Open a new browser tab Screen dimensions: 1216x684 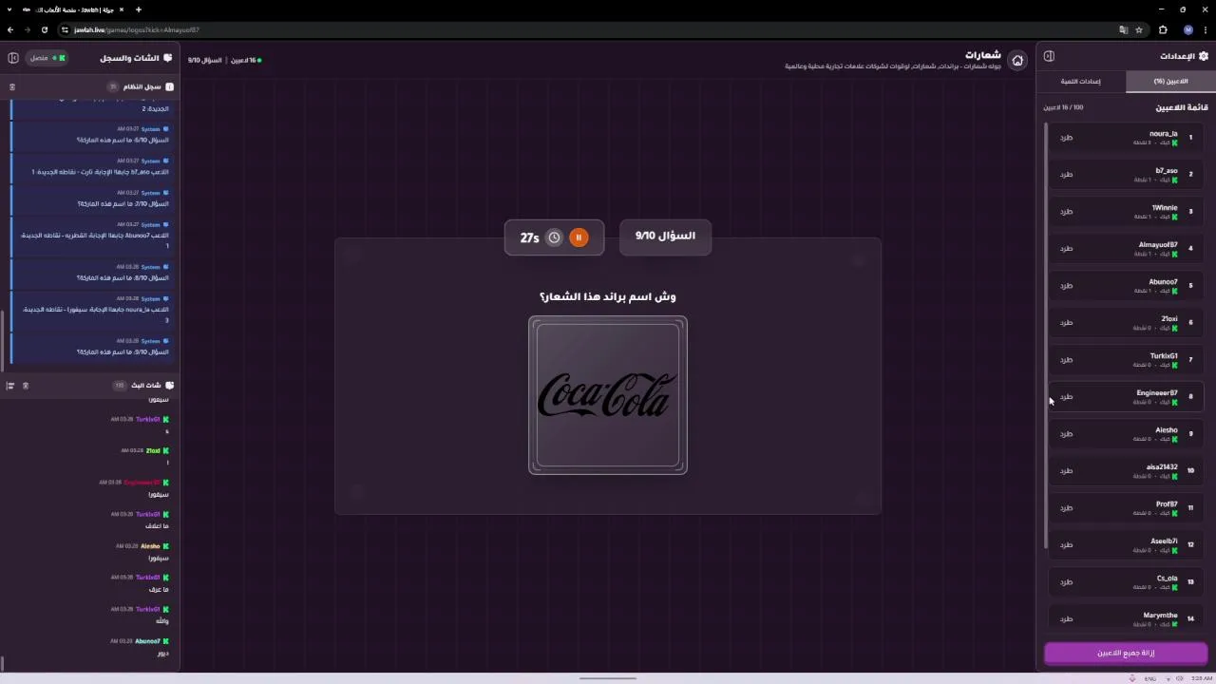[x=138, y=9]
